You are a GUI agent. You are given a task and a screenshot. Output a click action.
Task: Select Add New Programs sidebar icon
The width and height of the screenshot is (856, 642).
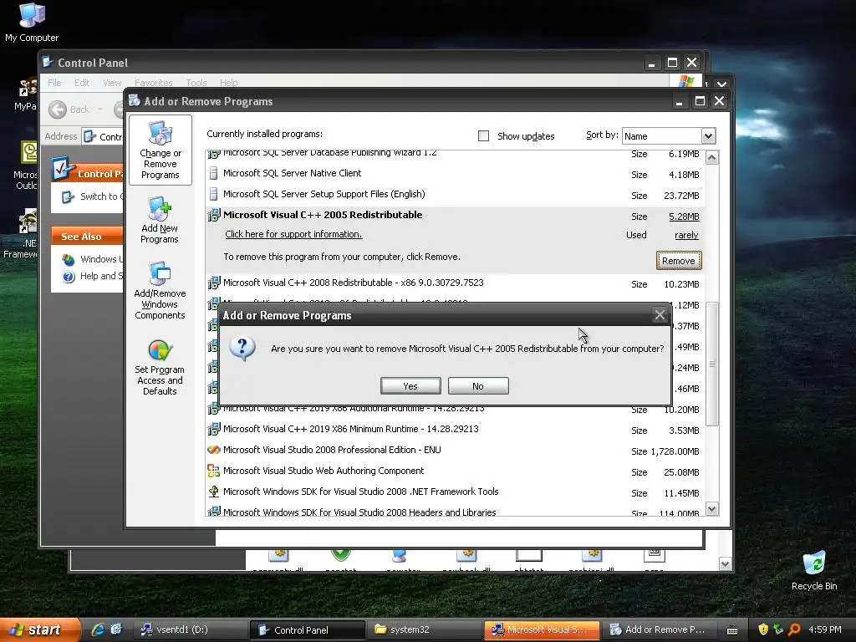click(160, 220)
